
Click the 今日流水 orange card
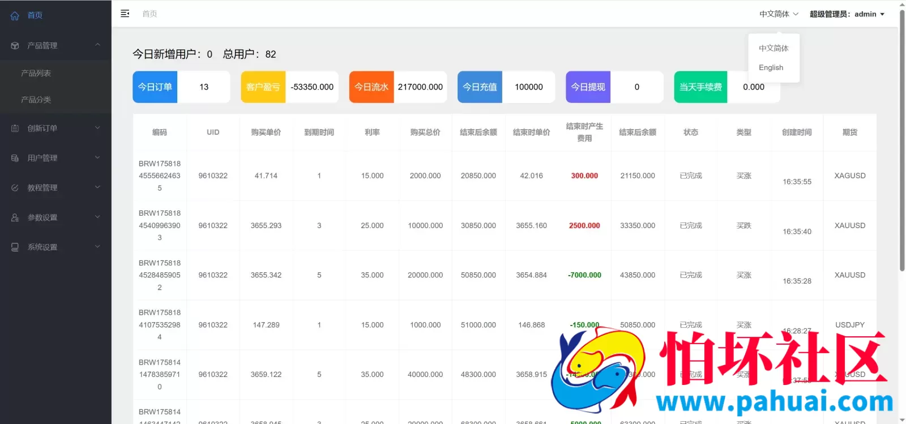(x=371, y=87)
